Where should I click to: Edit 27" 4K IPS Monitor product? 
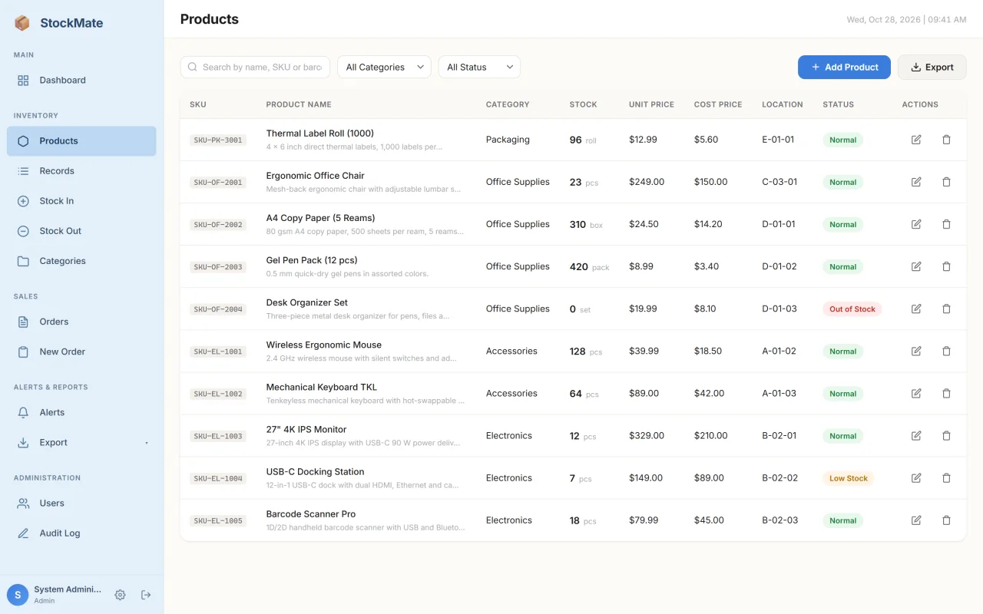[x=916, y=435]
